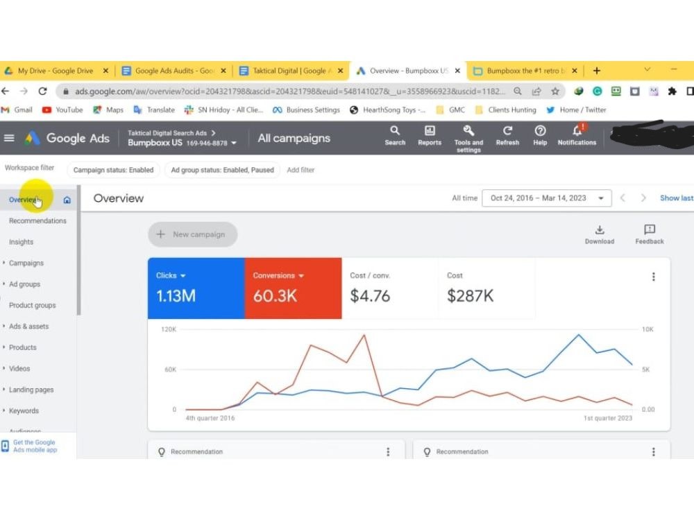Click the address bar URL
Screen dimensions: 694x520
click(289, 92)
